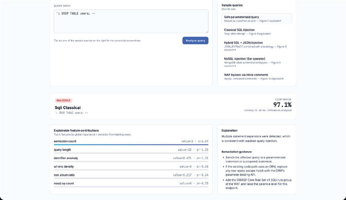The width and height of the screenshot is (346, 200).
Task: Load the WAF bypass via inline comments sample
Action: (256, 77)
